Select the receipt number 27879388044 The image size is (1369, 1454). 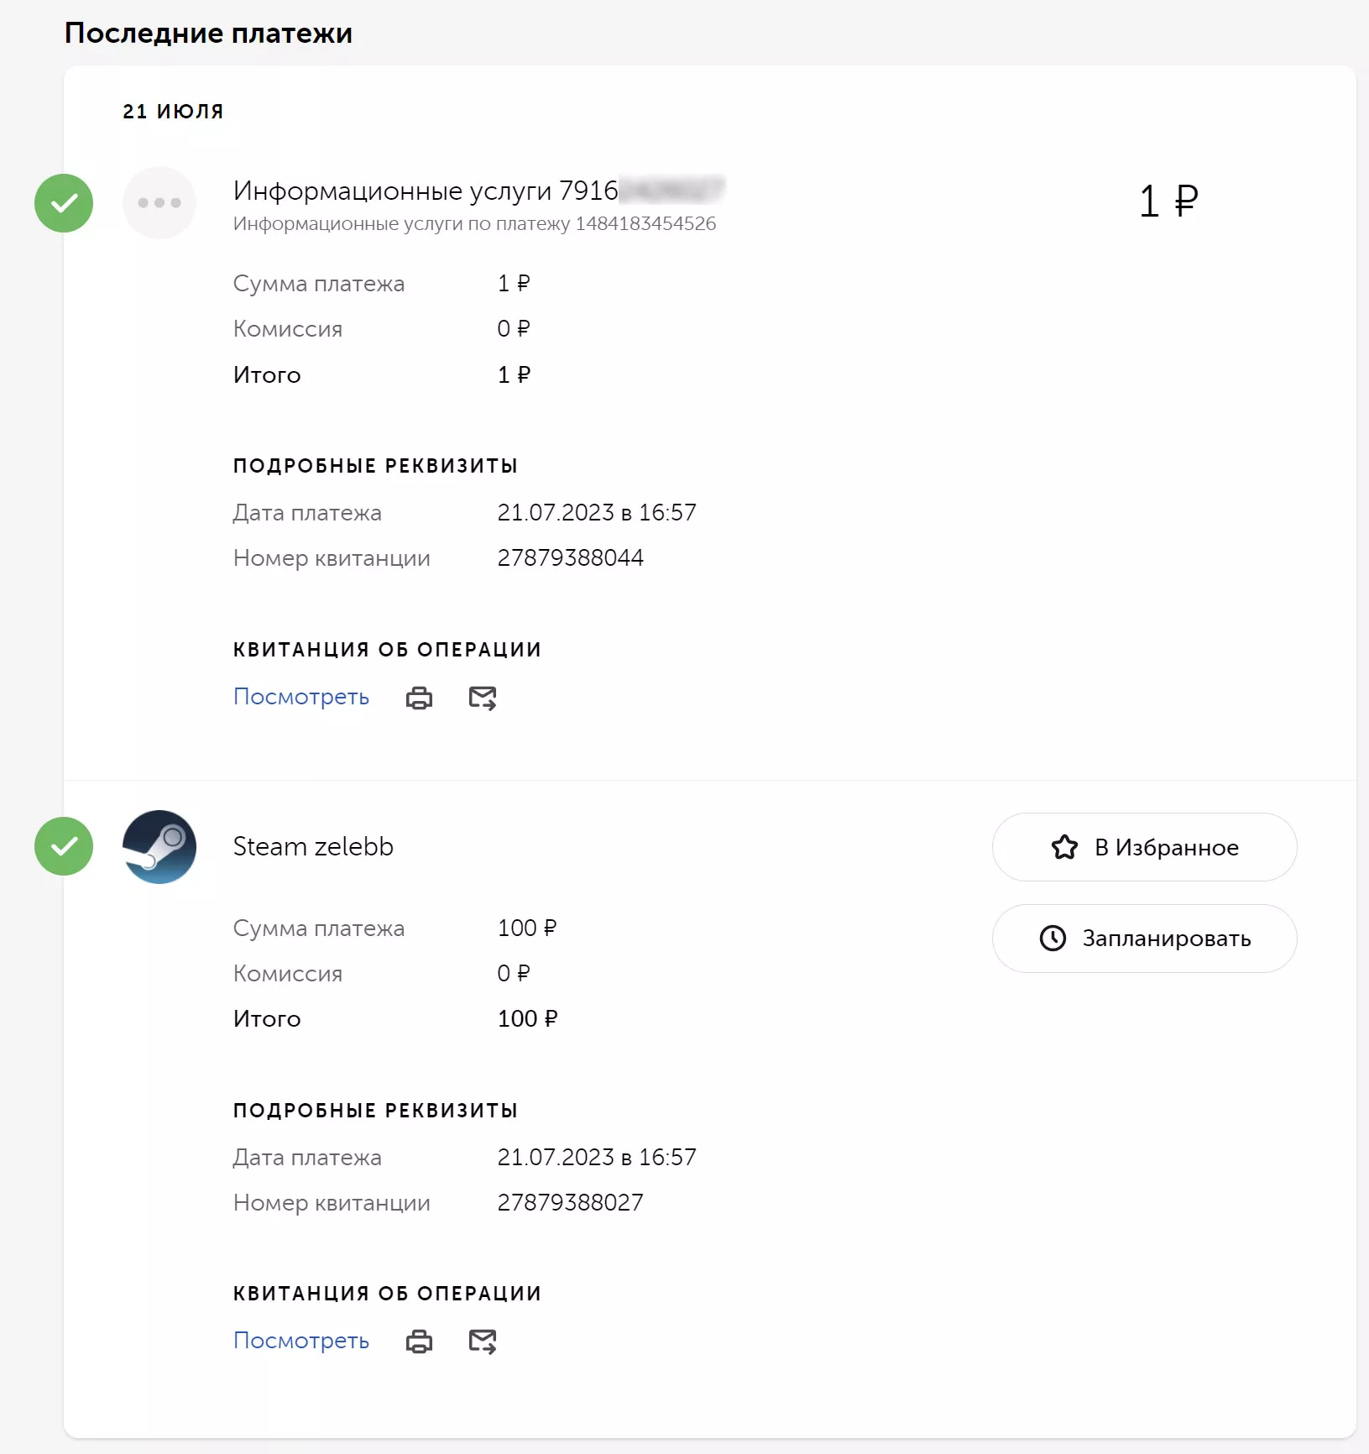pos(571,558)
